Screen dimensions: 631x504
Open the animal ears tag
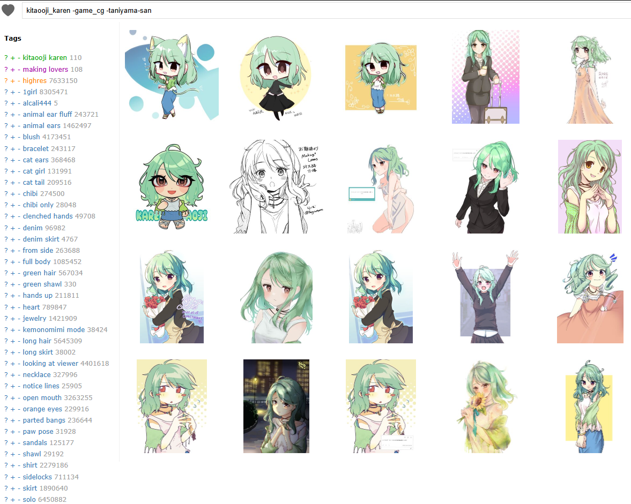pyautogui.click(x=42, y=125)
